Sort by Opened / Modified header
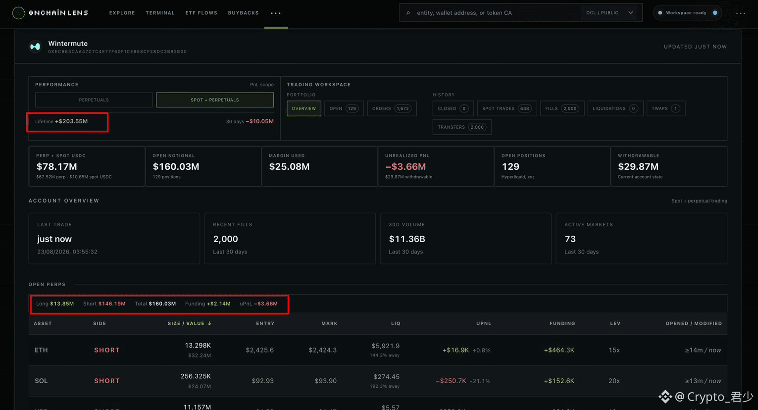Screen dimensions: 758x410 [694, 323]
